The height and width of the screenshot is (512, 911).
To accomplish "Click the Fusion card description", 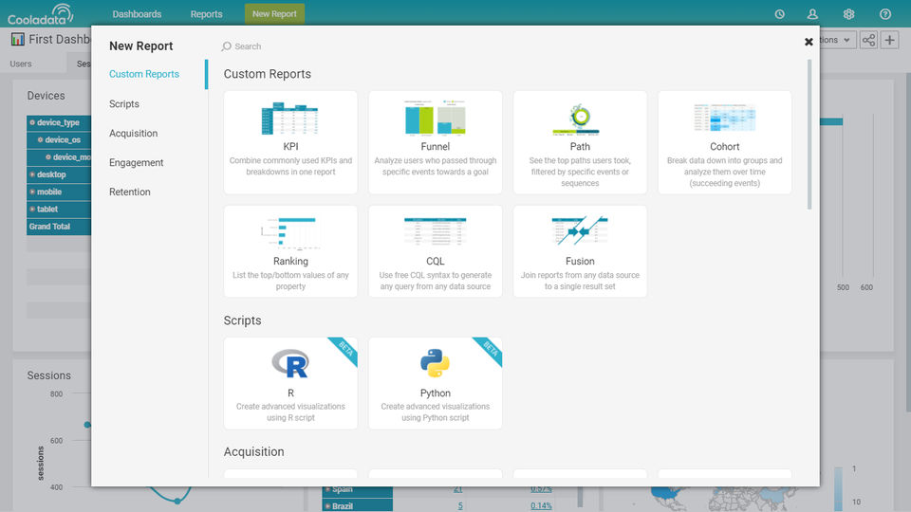I will (580, 281).
